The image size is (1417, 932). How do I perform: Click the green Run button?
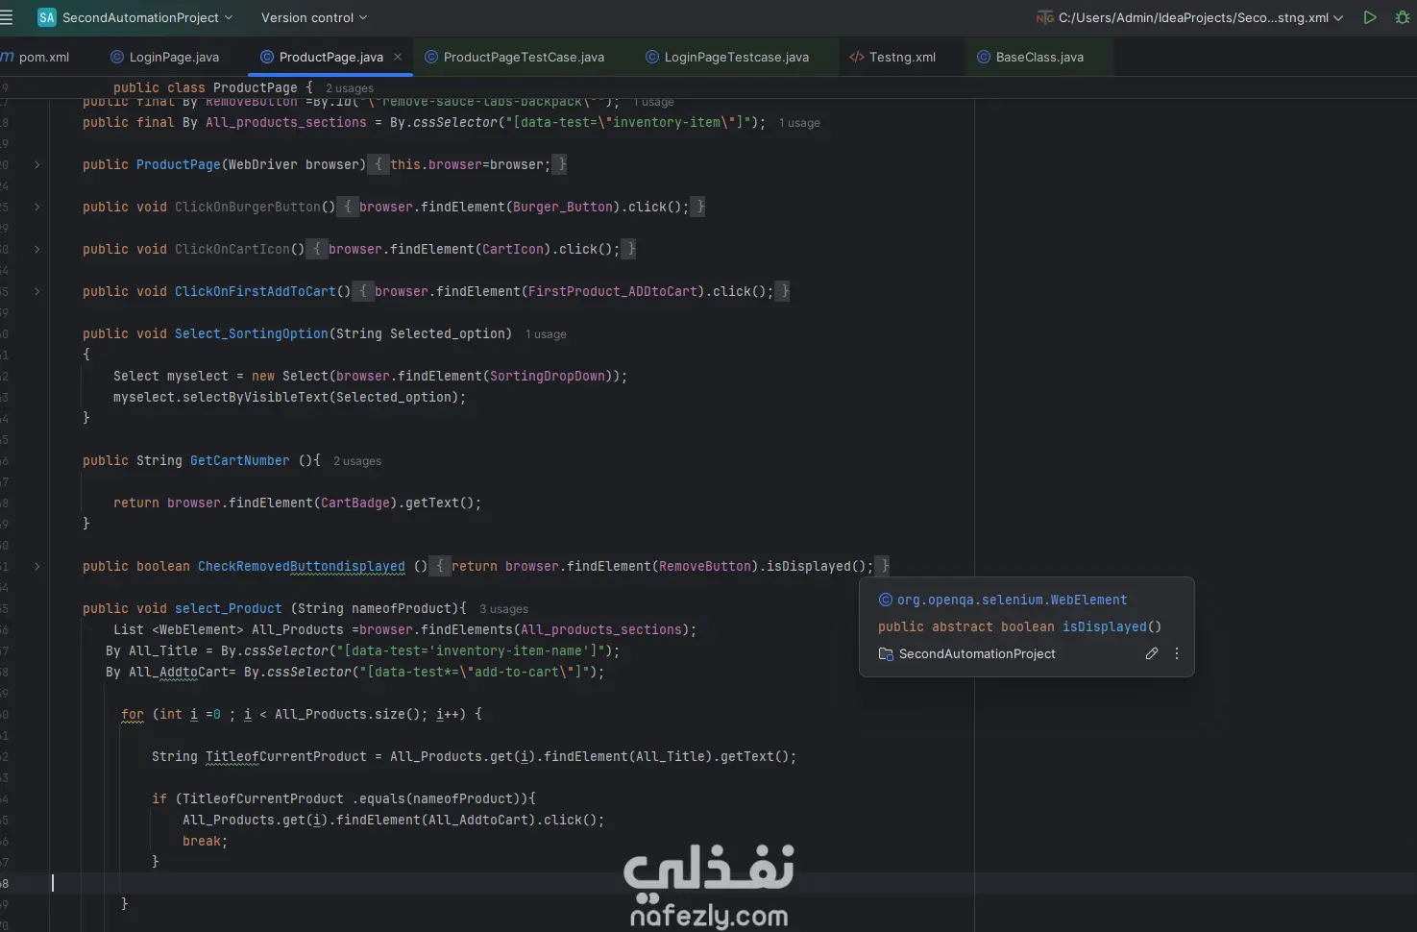coord(1370,17)
